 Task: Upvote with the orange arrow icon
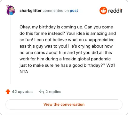(x=8, y=91)
